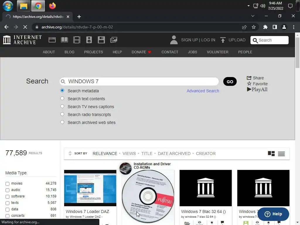300x225 pixels.
Task: Open the PEOPLE menu item
Action: [245, 52]
